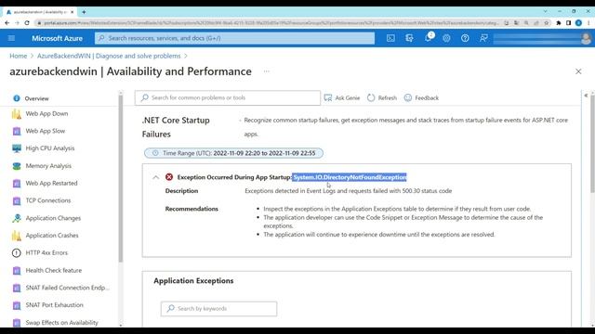Open SNAT Port Exhaustion detector
This screenshot has height=334, width=595.
(x=54, y=305)
